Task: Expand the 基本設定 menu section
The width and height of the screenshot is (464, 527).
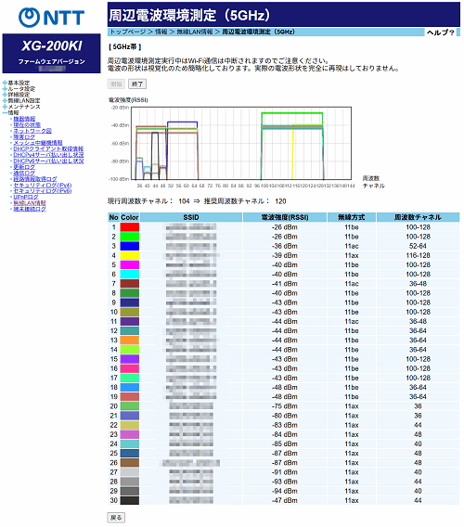Action: [x=17, y=83]
